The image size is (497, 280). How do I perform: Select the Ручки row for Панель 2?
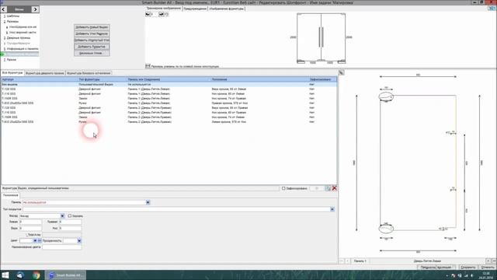point(169,122)
